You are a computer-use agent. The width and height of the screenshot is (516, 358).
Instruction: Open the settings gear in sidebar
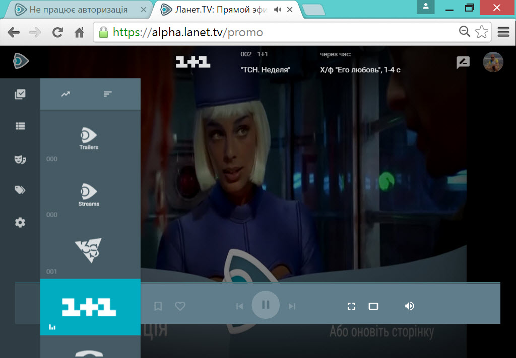coord(20,222)
